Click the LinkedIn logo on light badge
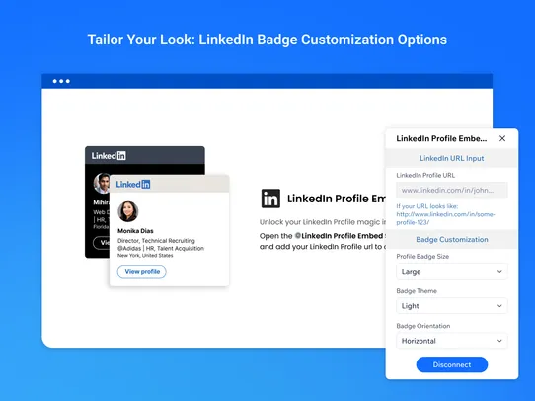The height and width of the screenshot is (401, 535). (x=133, y=185)
